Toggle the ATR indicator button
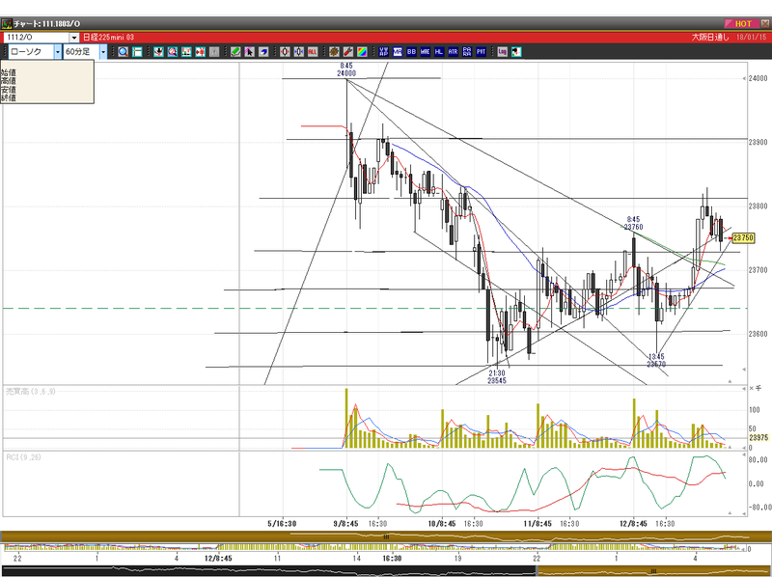The width and height of the screenshot is (772, 577). (x=453, y=52)
